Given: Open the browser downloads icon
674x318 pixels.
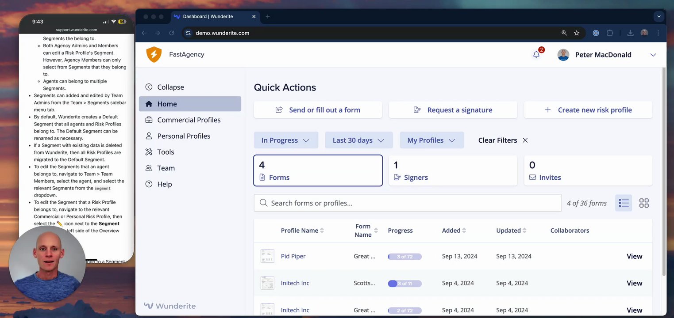Looking at the screenshot, I should (x=631, y=33).
